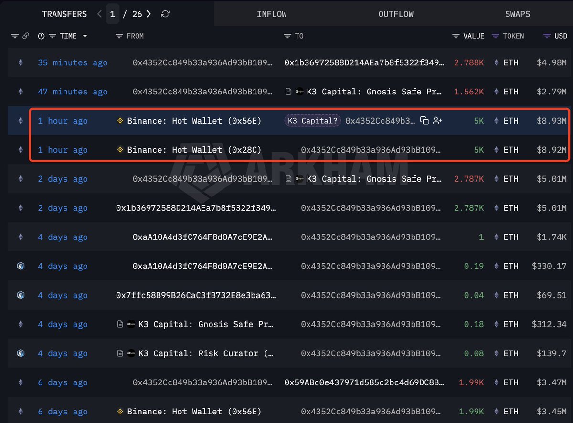Switch to the INFLOW tab
This screenshot has width=573, height=423.
pos(272,14)
